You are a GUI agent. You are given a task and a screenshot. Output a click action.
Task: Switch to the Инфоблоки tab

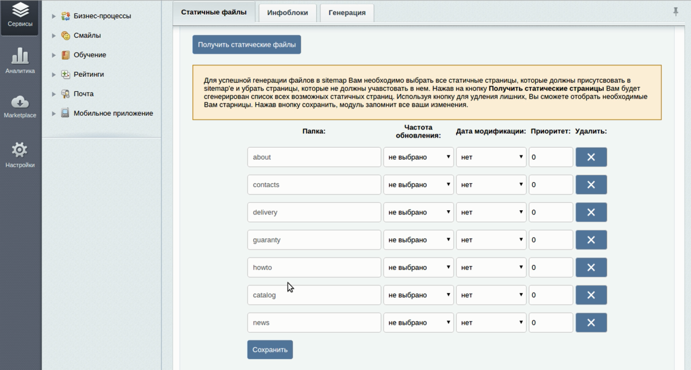[x=287, y=12]
